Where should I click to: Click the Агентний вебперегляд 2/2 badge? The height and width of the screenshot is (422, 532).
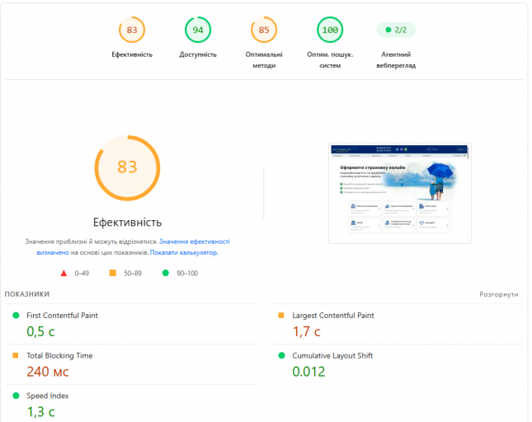(x=396, y=30)
